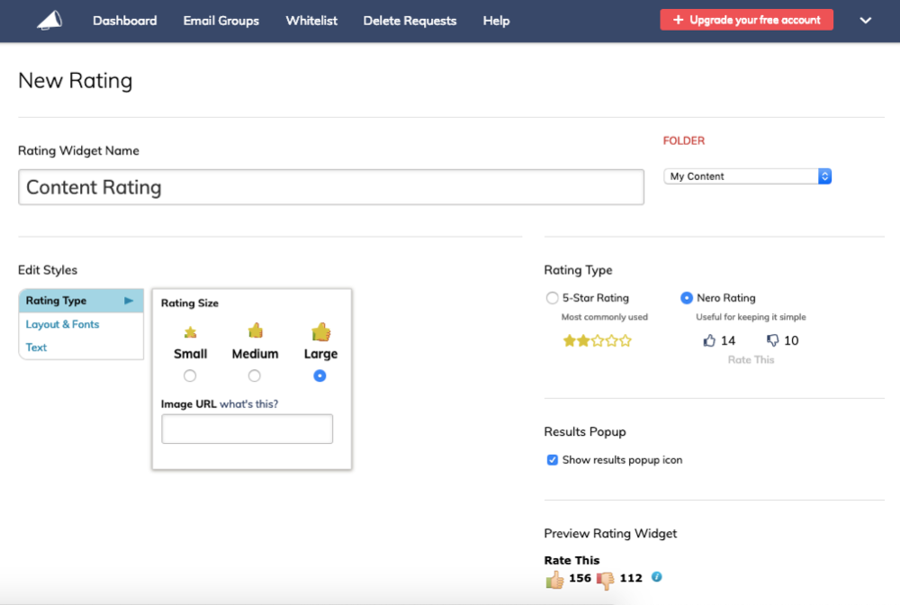
Task: Click the preview thumbs-up icon
Action: (554, 579)
